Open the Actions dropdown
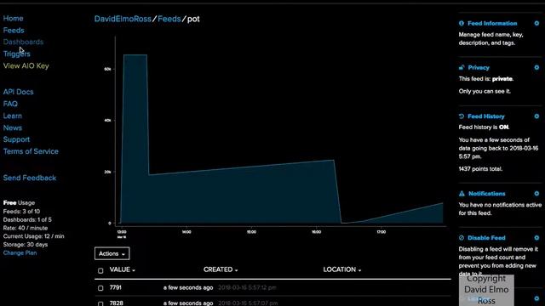 click(112, 253)
